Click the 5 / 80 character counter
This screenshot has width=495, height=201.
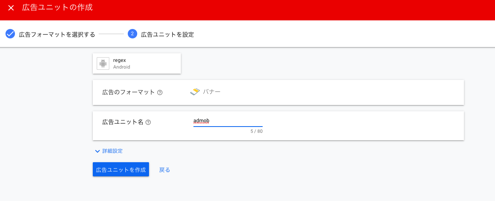coord(256,131)
